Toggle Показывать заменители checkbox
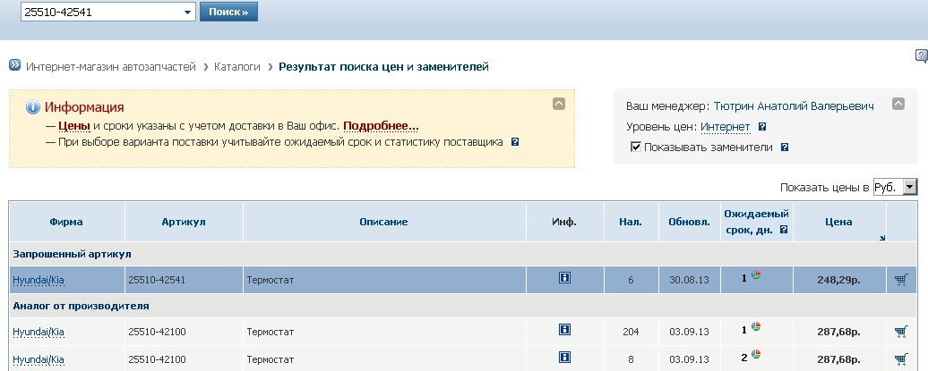 636,147
